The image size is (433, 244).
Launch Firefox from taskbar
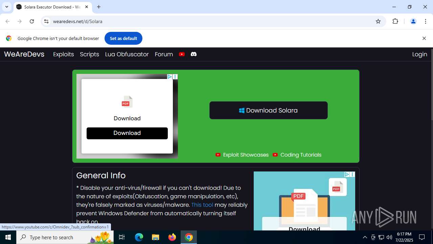(x=172, y=237)
